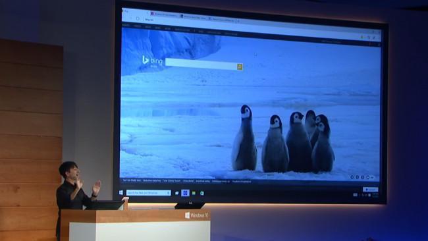428x241 pixels.
Task: Open the Windows Start menu
Action: coord(121,192)
